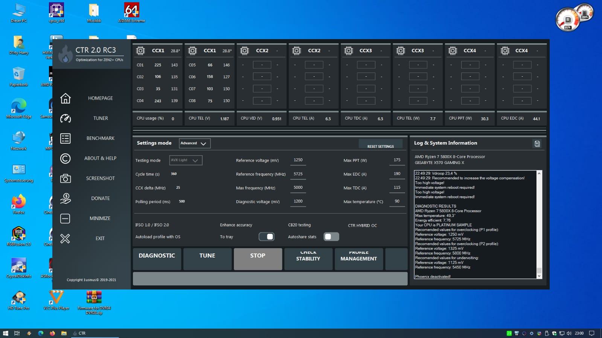Viewport: 602px width, 338px height.
Task: Open the Testing mode AVX Light dropdown
Action: pos(186,160)
